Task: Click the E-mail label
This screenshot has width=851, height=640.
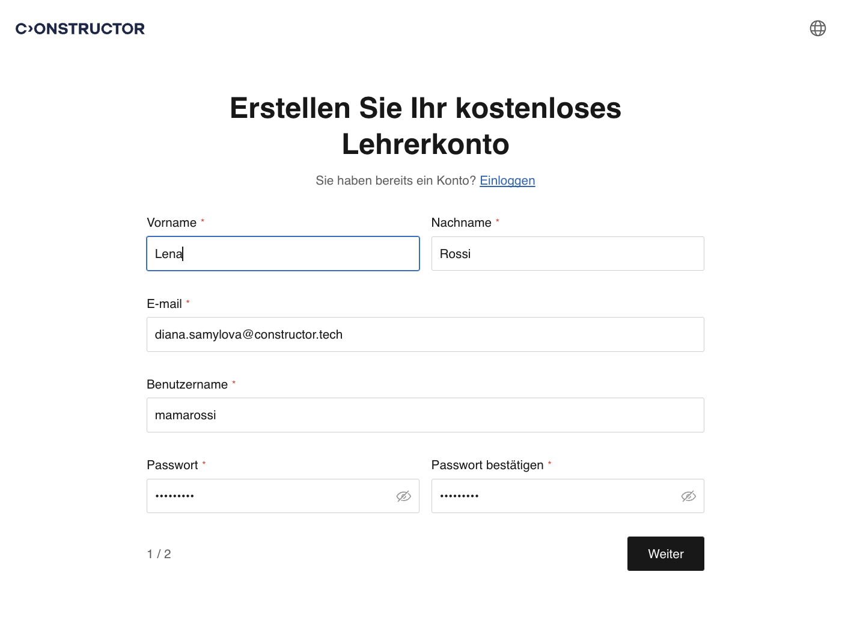Action: 164,304
